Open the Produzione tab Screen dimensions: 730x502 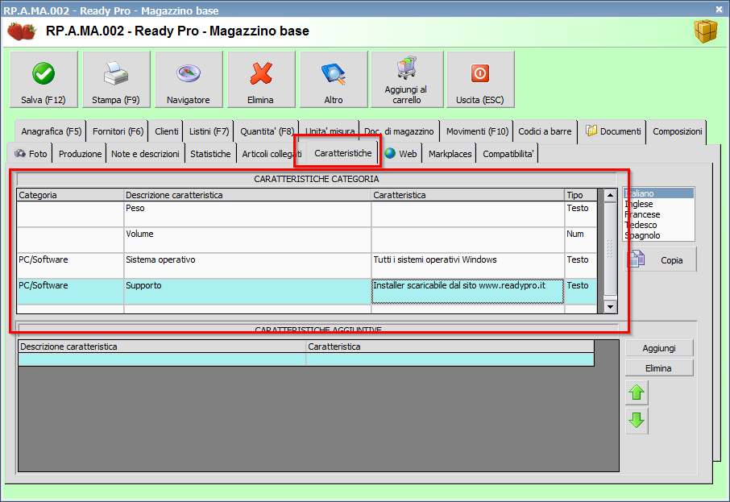[x=80, y=154]
